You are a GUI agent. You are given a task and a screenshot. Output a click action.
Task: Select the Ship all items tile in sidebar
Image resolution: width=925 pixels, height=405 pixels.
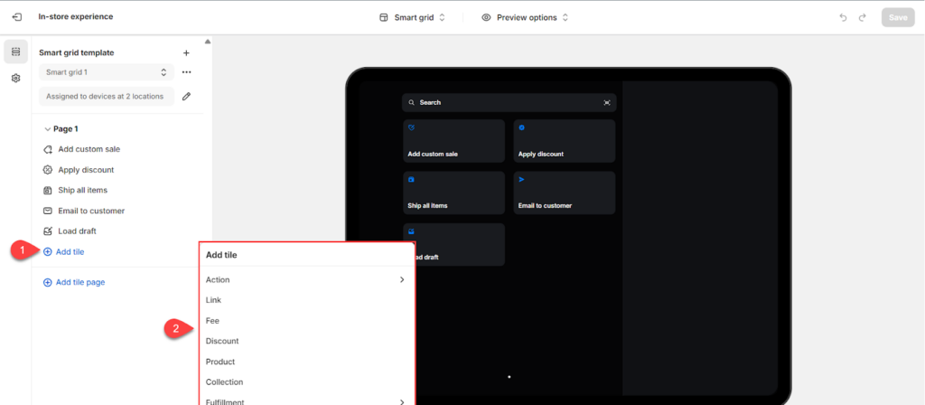point(83,191)
